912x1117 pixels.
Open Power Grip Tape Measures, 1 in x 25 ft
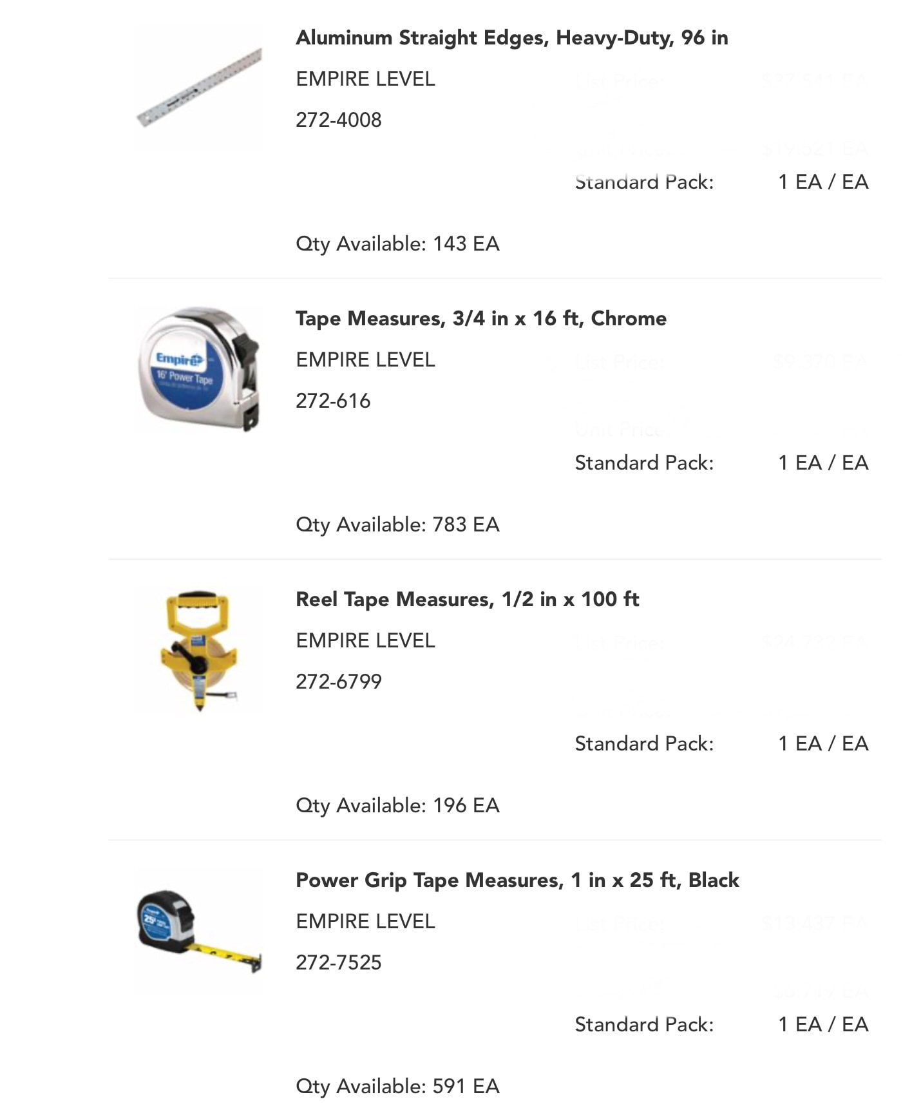tap(517, 881)
